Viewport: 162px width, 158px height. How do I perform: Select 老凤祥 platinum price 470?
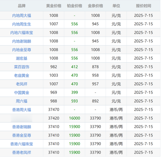click(x=74, y=84)
